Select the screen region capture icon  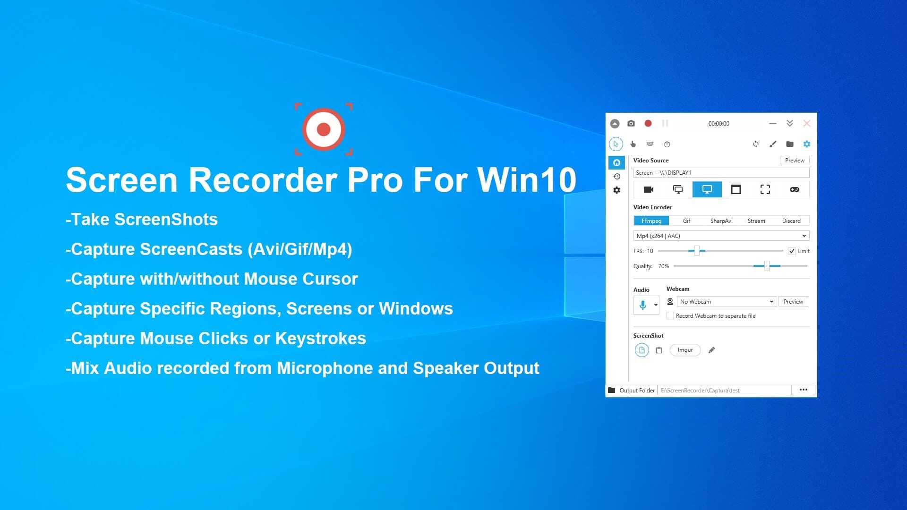pyautogui.click(x=765, y=189)
